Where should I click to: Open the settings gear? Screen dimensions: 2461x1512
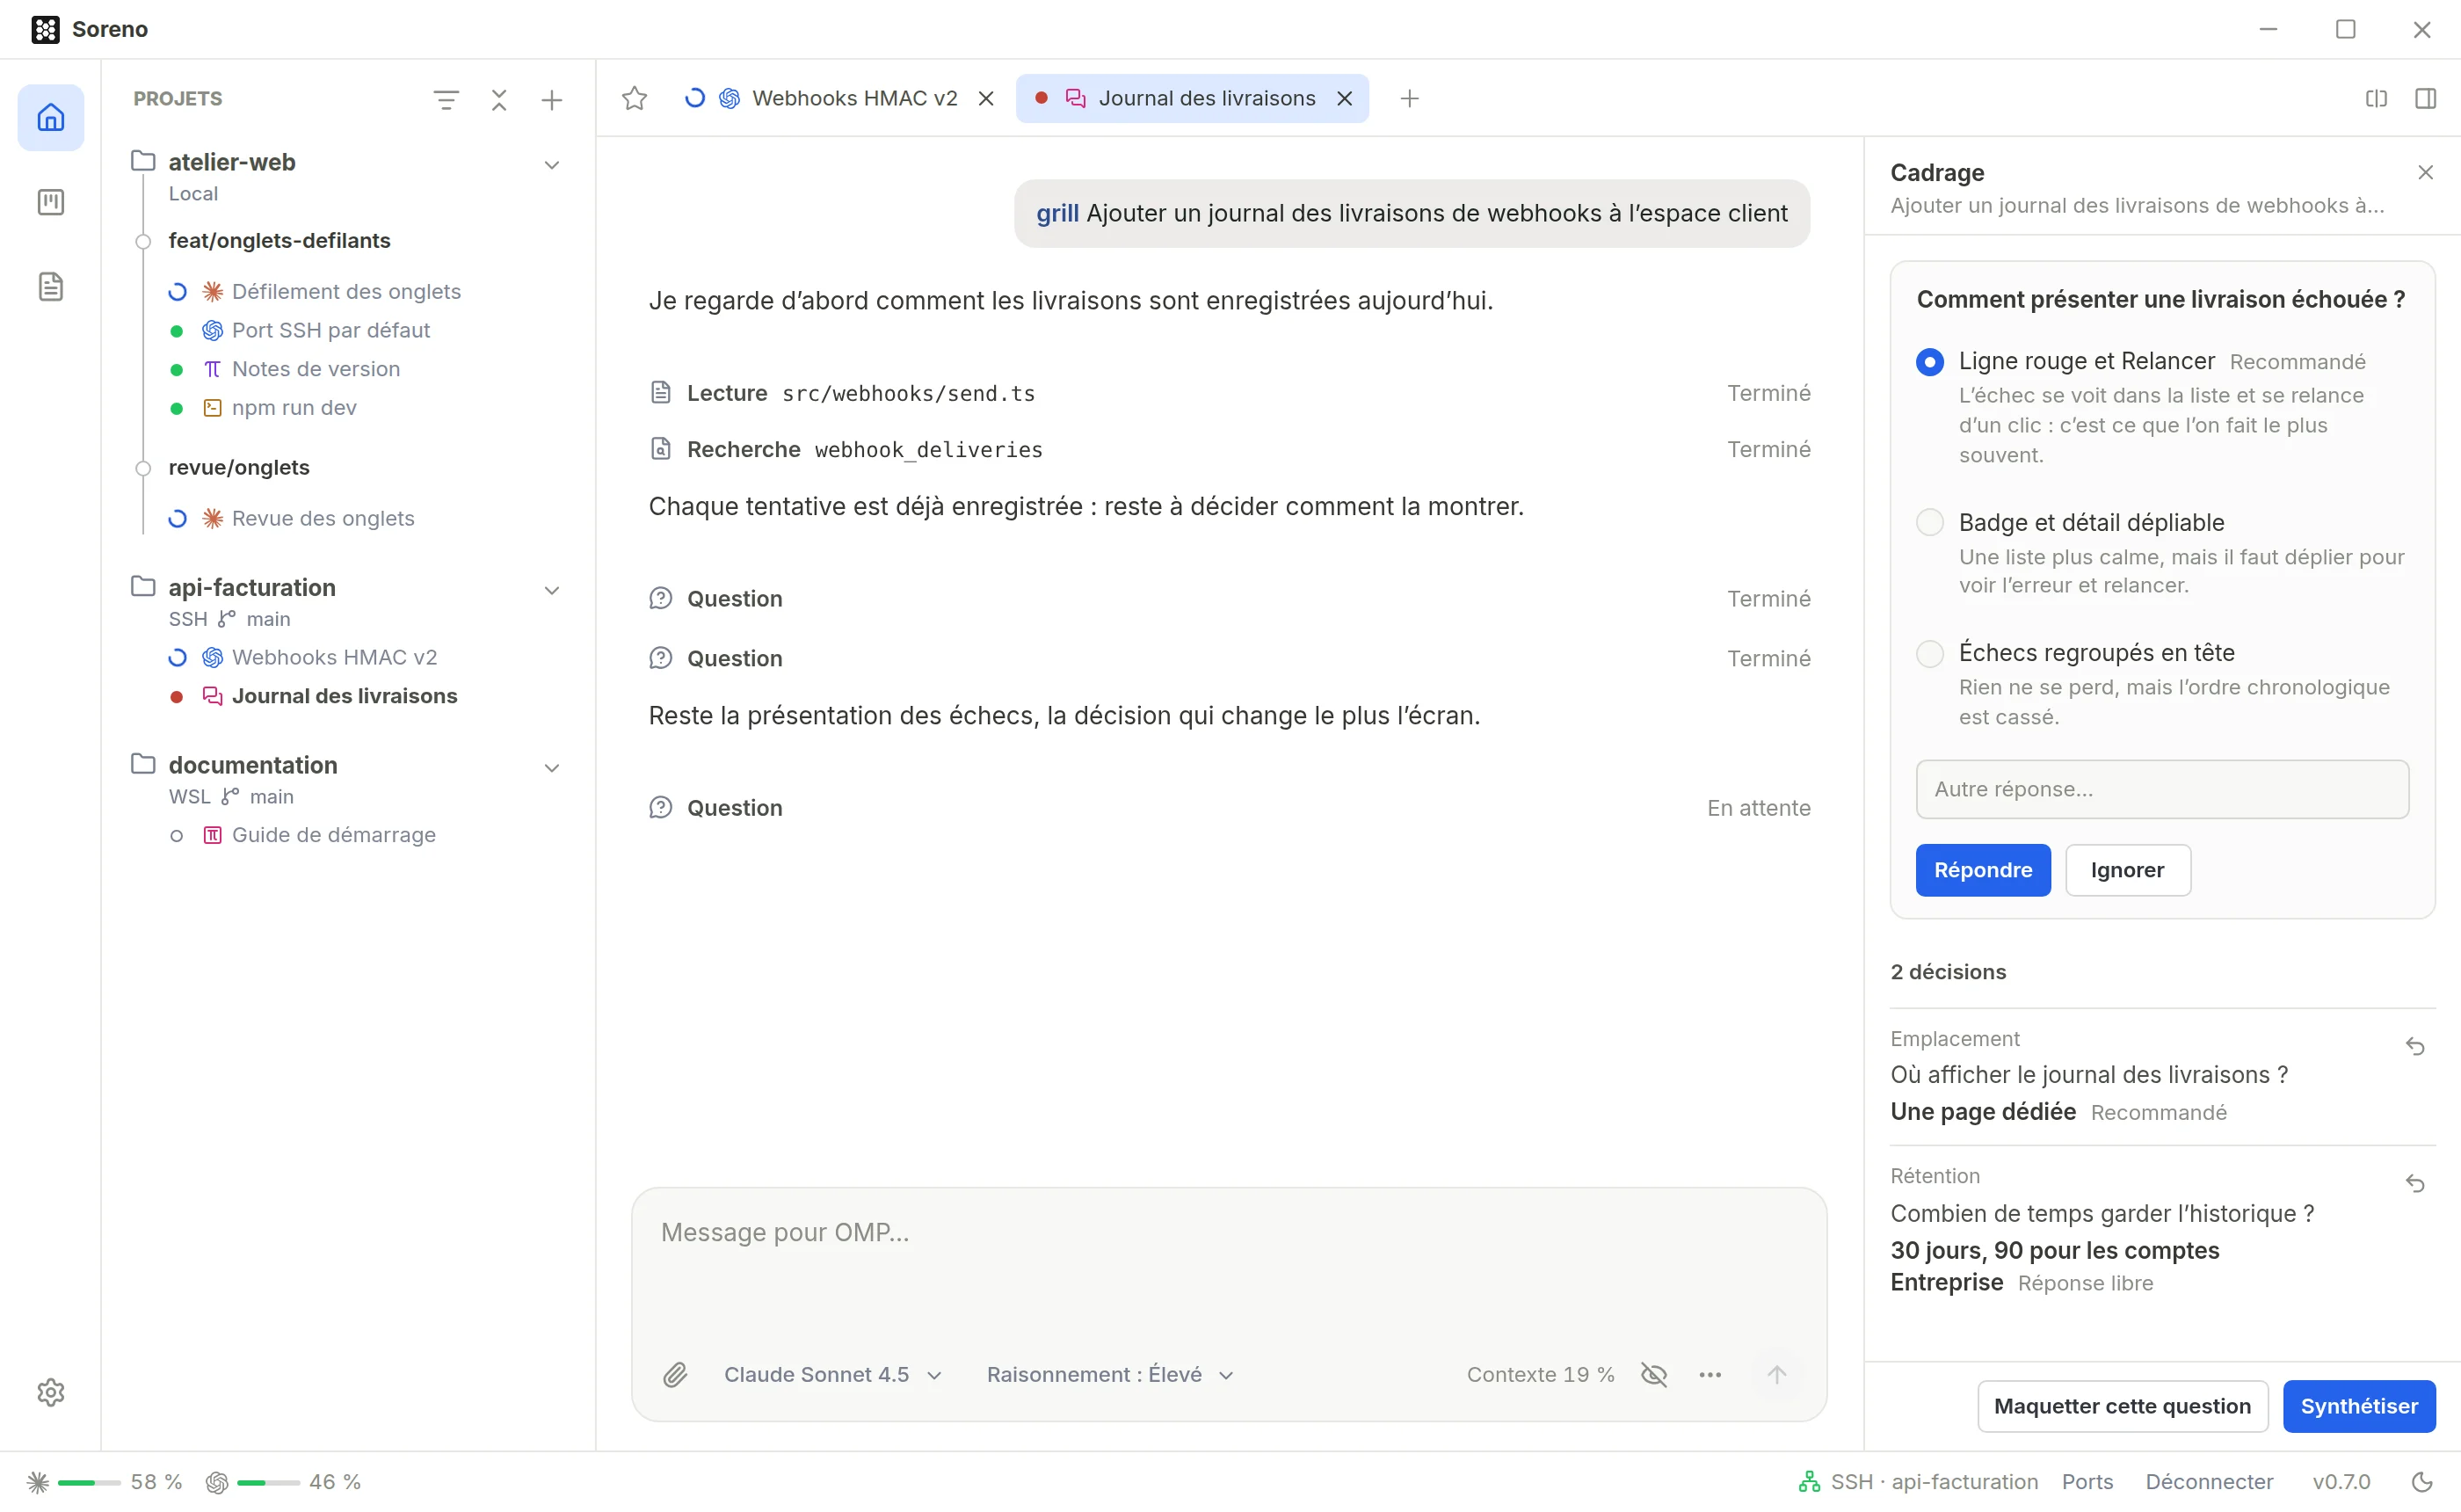coord(51,1392)
